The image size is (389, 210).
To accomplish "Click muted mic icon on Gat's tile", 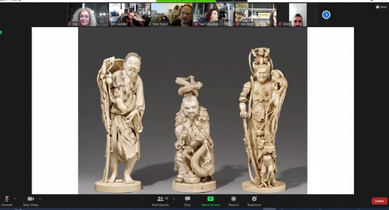I will pyautogui.click(x=70, y=24).
